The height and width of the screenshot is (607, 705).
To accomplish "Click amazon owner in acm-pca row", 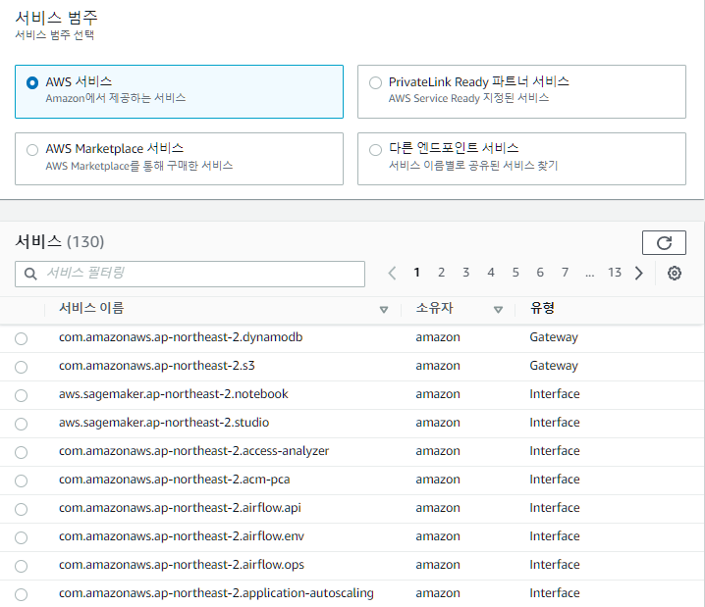I will tap(438, 480).
